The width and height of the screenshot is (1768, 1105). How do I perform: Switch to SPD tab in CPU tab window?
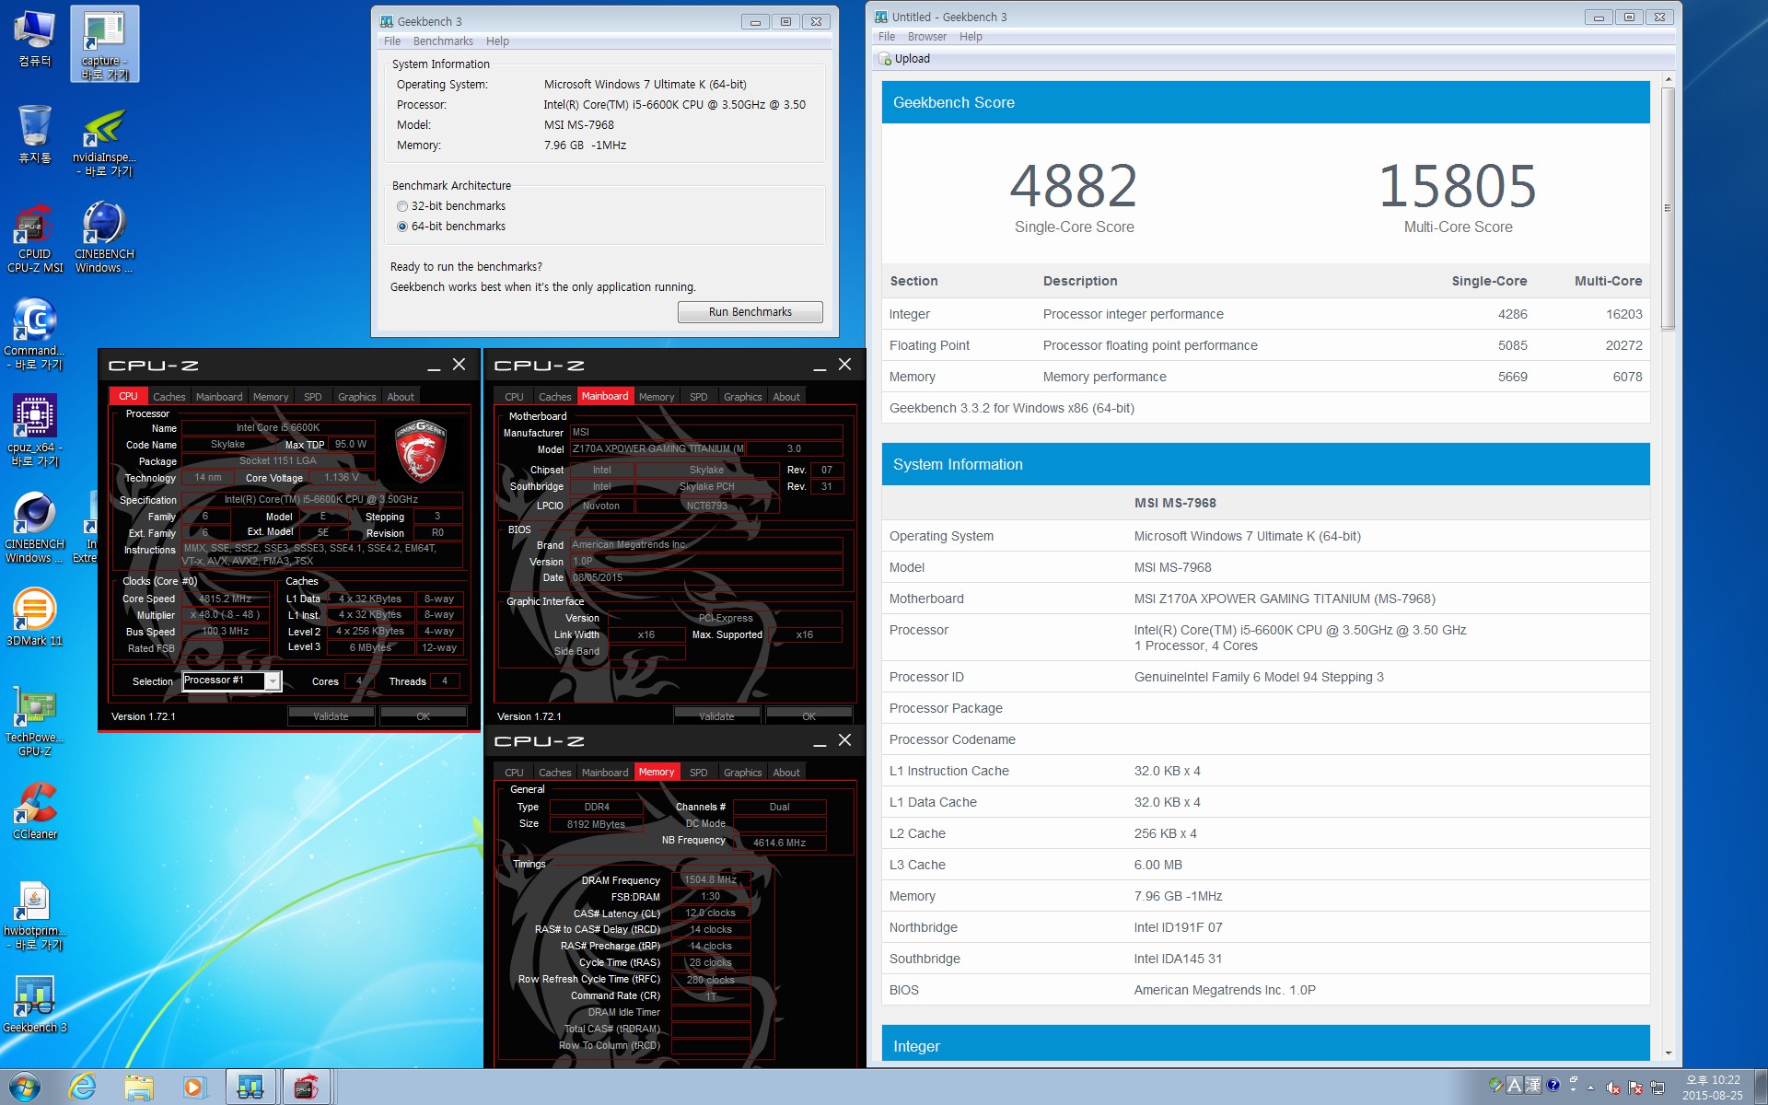tap(313, 397)
